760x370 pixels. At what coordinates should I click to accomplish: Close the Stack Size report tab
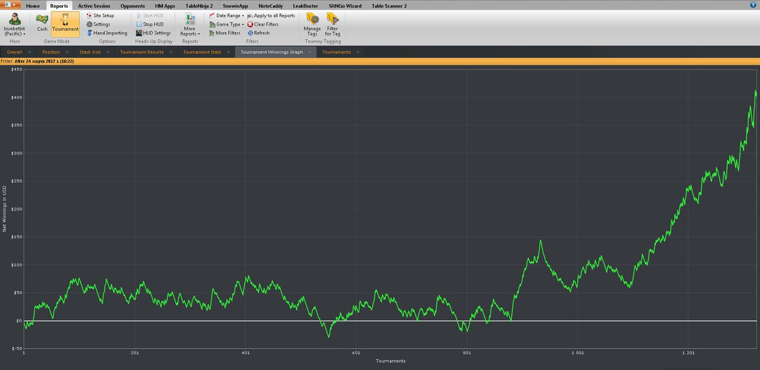(106, 52)
